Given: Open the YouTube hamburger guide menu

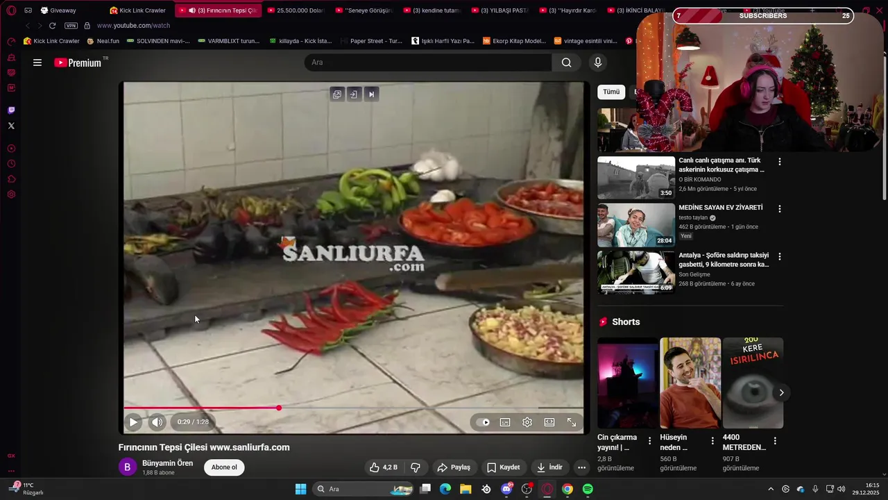Looking at the screenshot, I should pos(37,62).
